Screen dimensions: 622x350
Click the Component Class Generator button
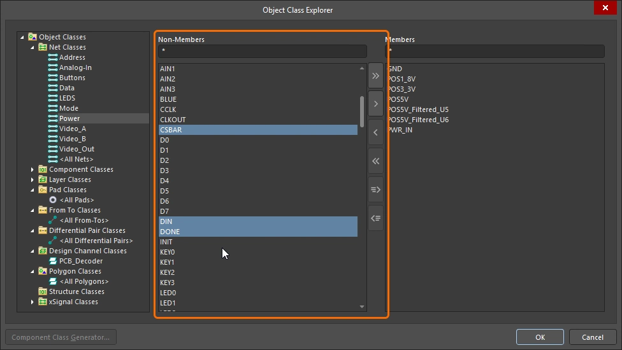pyautogui.click(x=61, y=337)
